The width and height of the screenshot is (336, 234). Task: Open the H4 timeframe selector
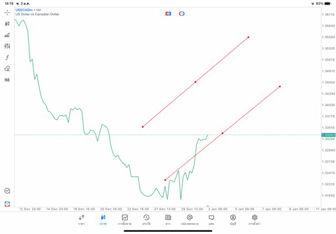pyautogui.click(x=7, y=80)
